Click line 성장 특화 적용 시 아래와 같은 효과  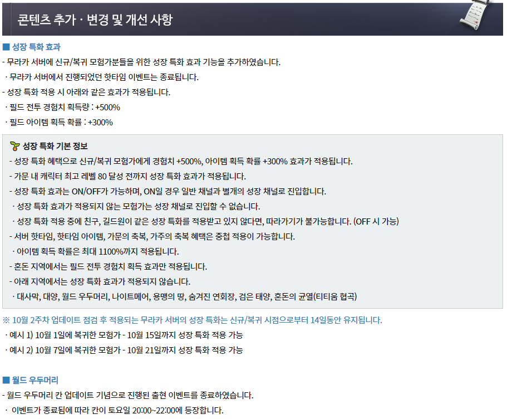tap(86, 92)
